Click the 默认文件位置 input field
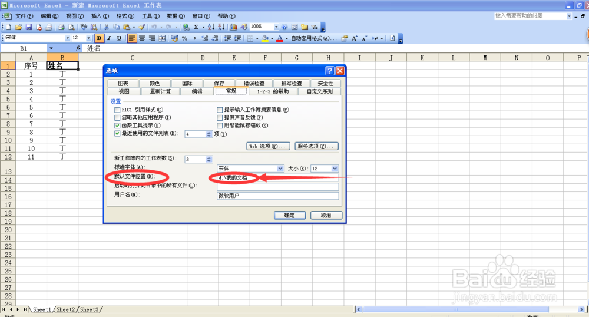Screen dimensions: 589x317 278,178
